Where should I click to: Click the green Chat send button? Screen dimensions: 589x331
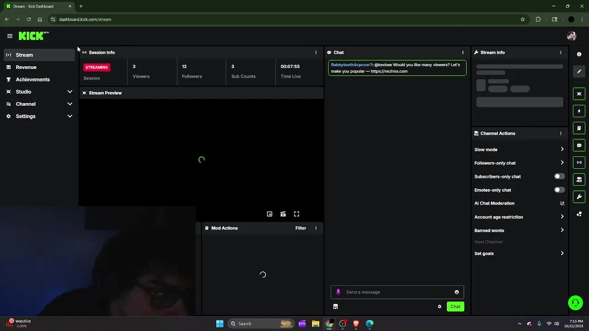(x=455, y=307)
